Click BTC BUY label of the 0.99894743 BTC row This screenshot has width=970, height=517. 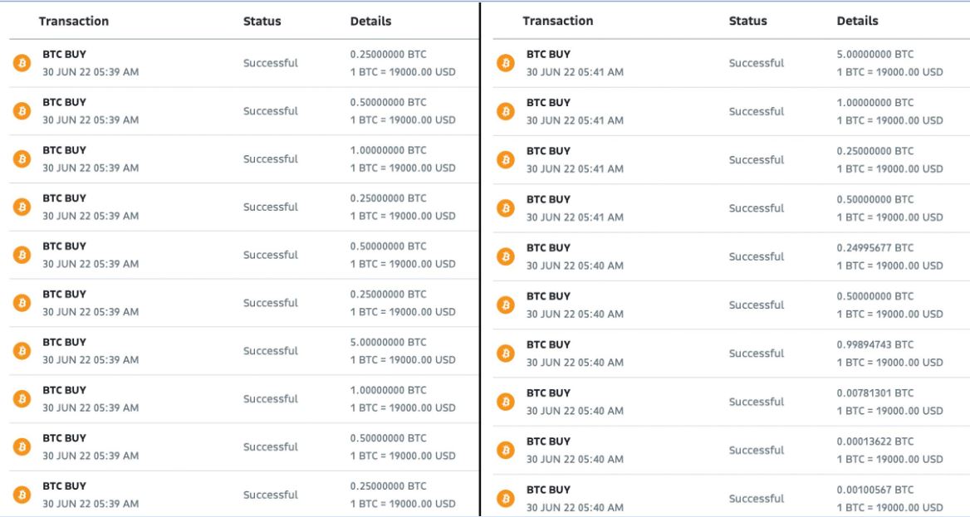coord(548,344)
